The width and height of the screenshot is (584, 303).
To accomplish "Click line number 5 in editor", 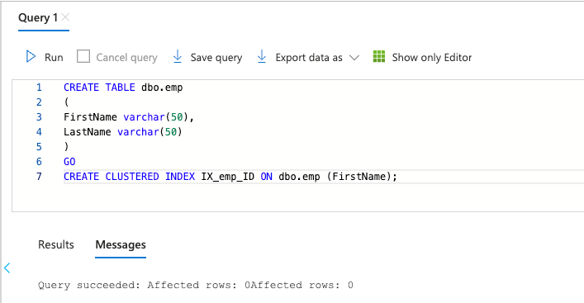I will (x=39, y=147).
